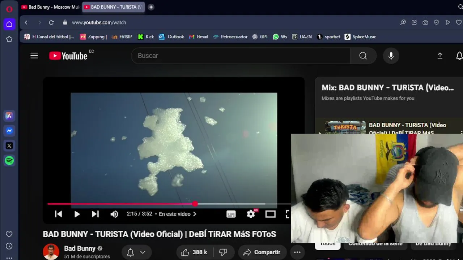Expand 'En este video' chapters
463x260 pixels.
pos(178,214)
